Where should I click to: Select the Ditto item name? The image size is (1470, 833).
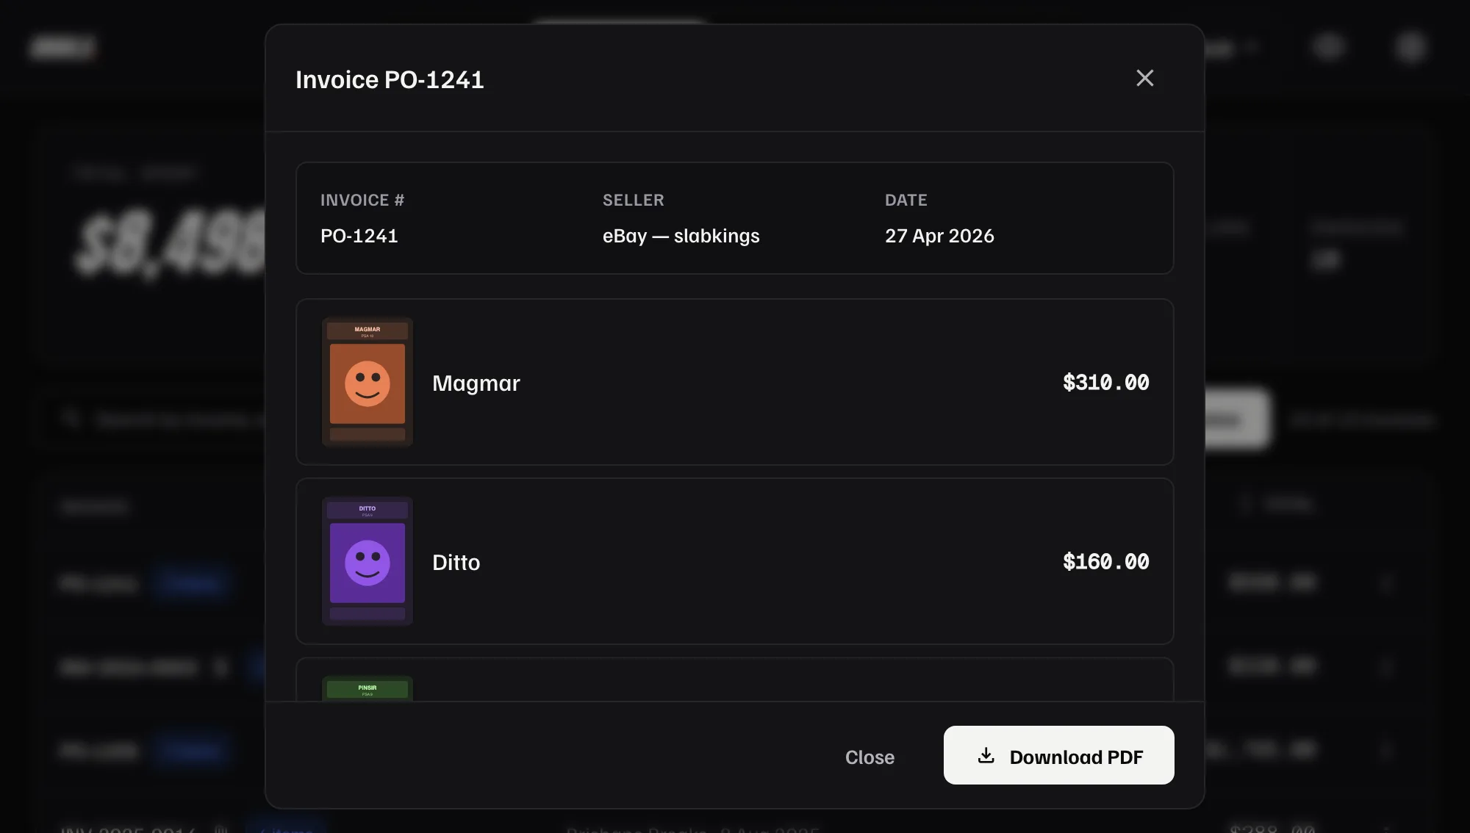456,562
